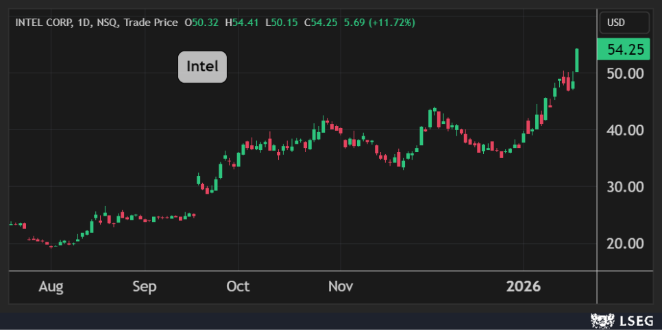This screenshot has height=330, width=662.
Task: Click the Aug label on time axis
Action: [51, 287]
